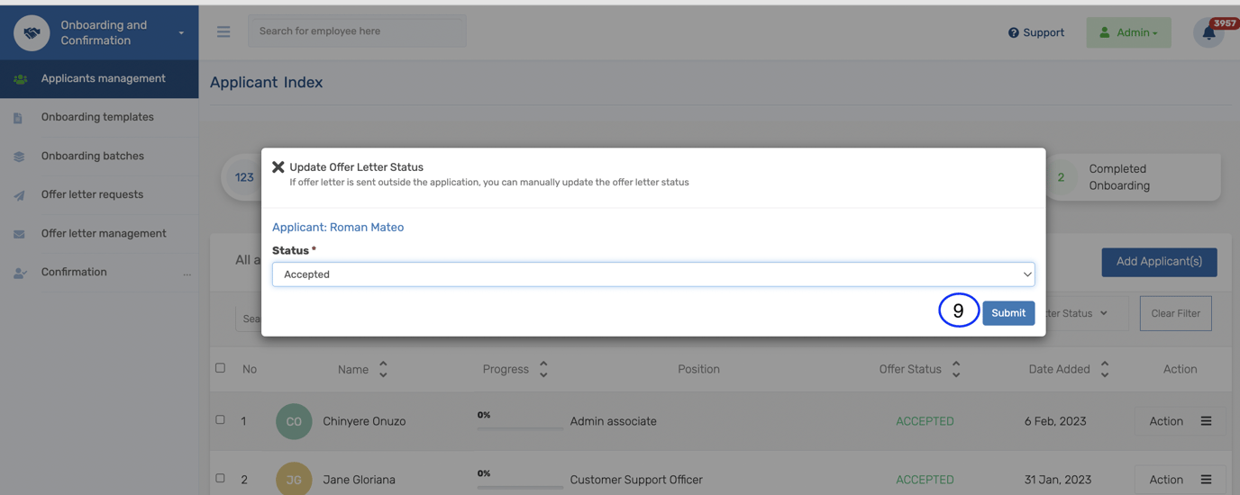The width and height of the screenshot is (1240, 495).
Task: Click the 'Admin associate' position cell
Action: (614, 421)
